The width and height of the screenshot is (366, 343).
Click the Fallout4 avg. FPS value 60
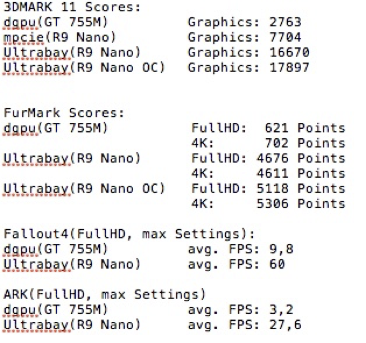tap(278, 264)
